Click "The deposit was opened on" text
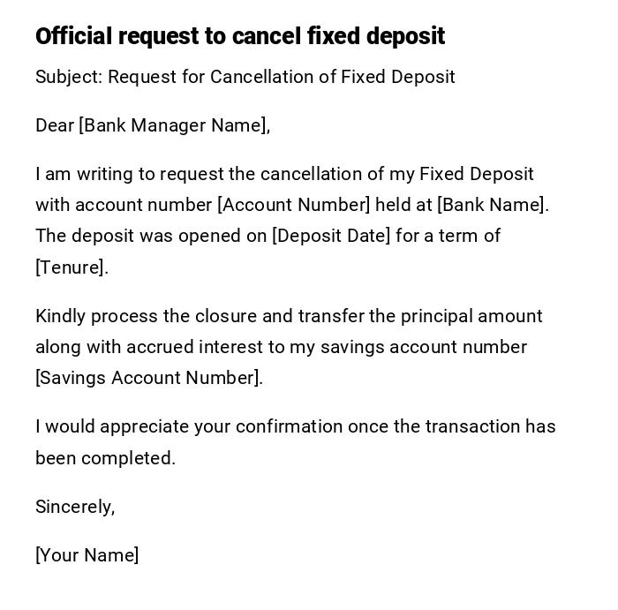 (x=151, y=236)
